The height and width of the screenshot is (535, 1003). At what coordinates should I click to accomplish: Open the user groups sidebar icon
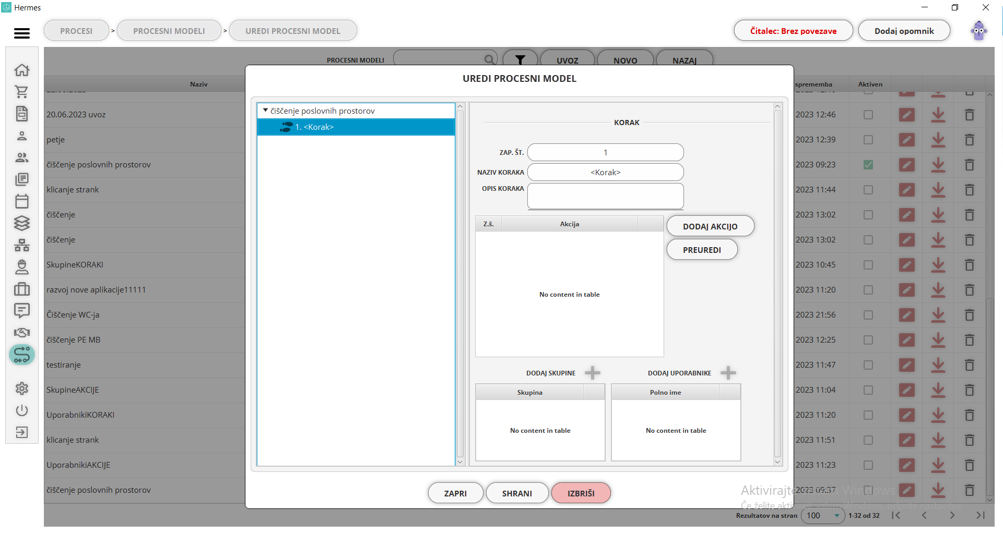point(22,157)
